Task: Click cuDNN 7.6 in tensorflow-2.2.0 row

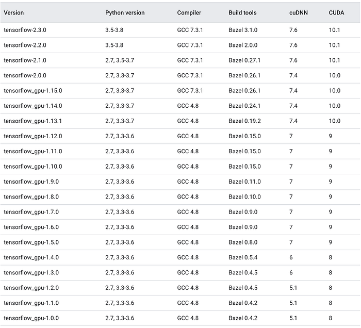Action: point(293,45)
